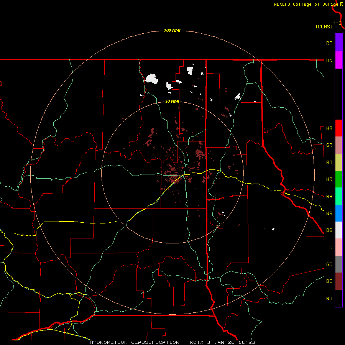Click the DS white legend swatch
Image resolution: width=345 pixels, height=345 pixels.
tap(338, 230)
